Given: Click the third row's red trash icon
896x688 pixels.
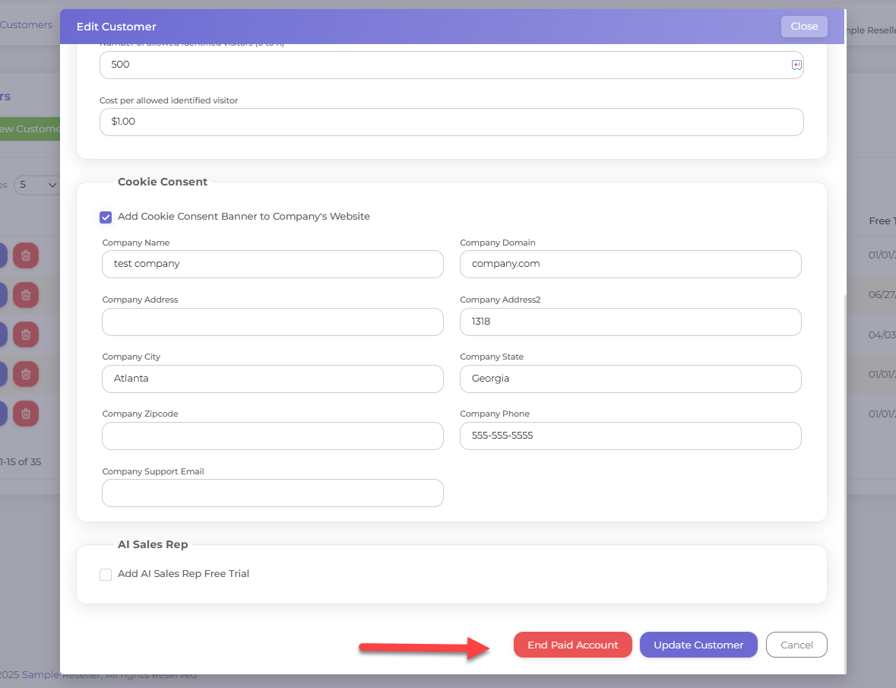Looking at the screenshot, I should point(26,334).
